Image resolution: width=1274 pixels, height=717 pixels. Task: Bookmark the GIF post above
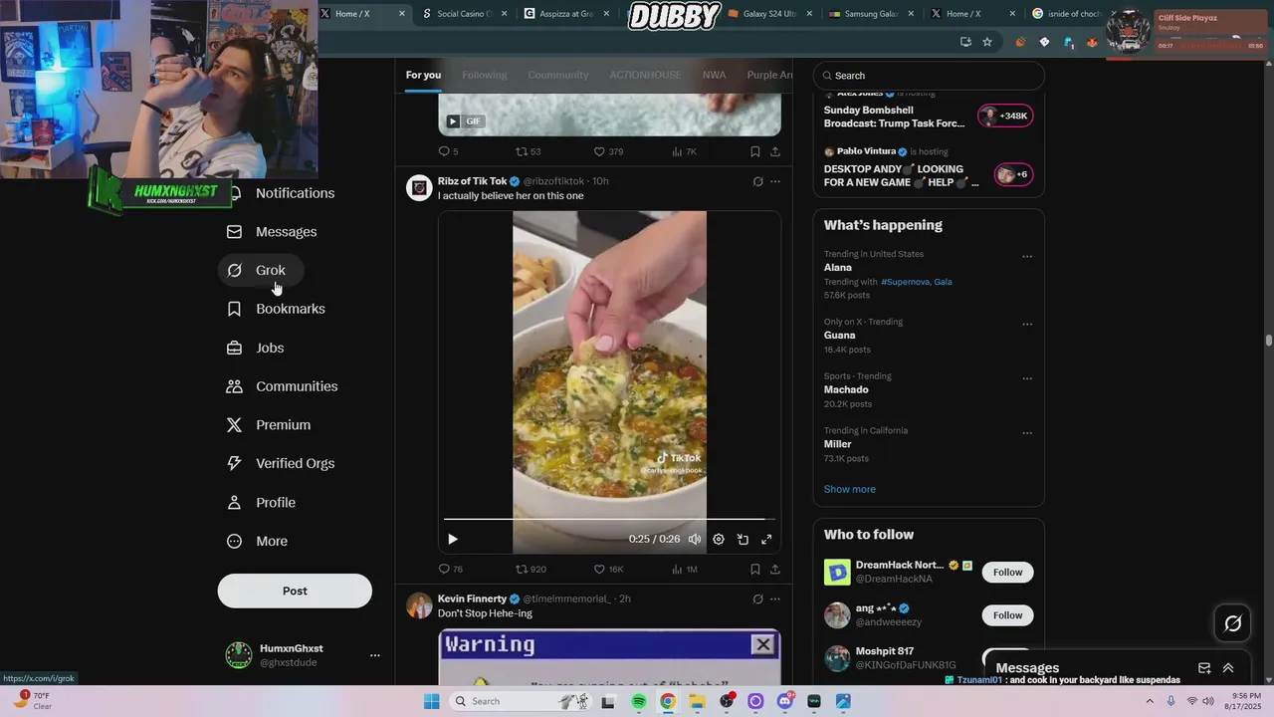point(754,151)
